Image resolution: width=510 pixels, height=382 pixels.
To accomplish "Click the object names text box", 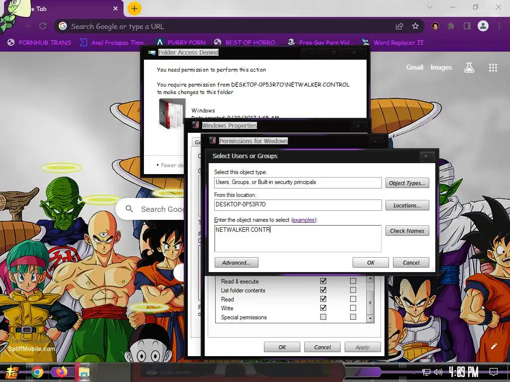I will pos(298,238).
